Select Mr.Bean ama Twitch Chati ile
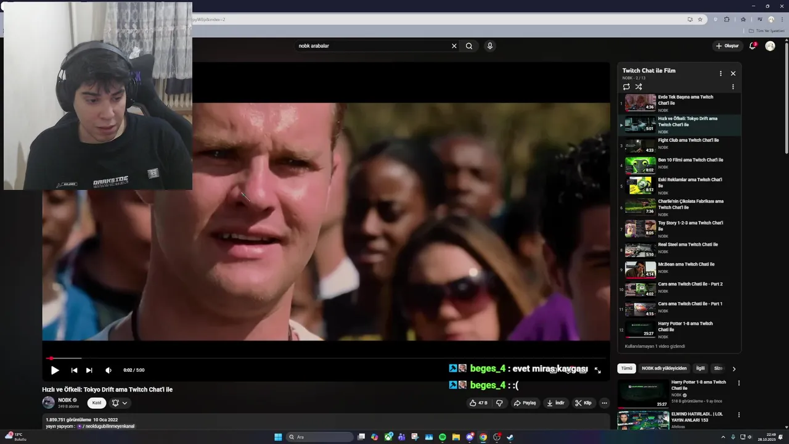Screen dimensions: 789x444 click(681, 269)
